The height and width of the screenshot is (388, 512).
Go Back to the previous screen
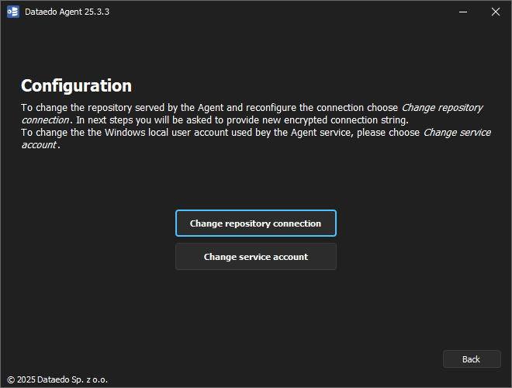(472, 359)
